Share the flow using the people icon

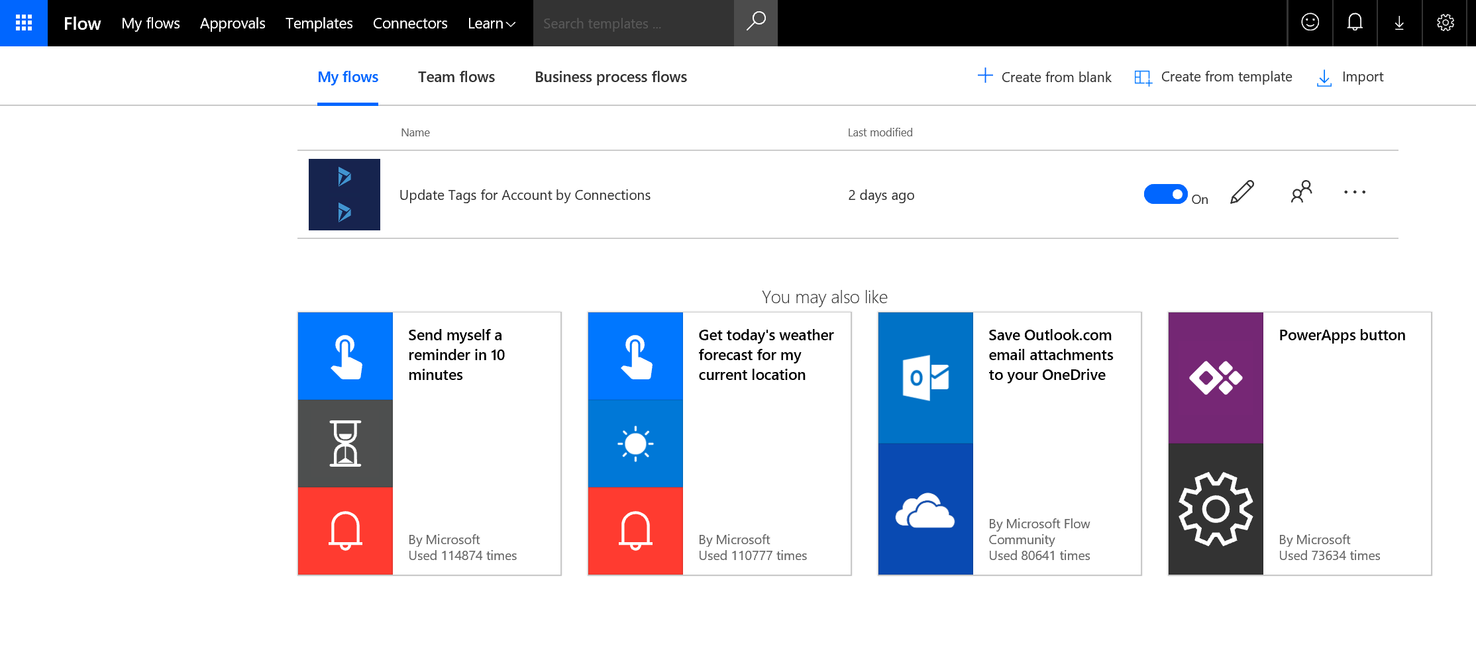coord(1300,193)
